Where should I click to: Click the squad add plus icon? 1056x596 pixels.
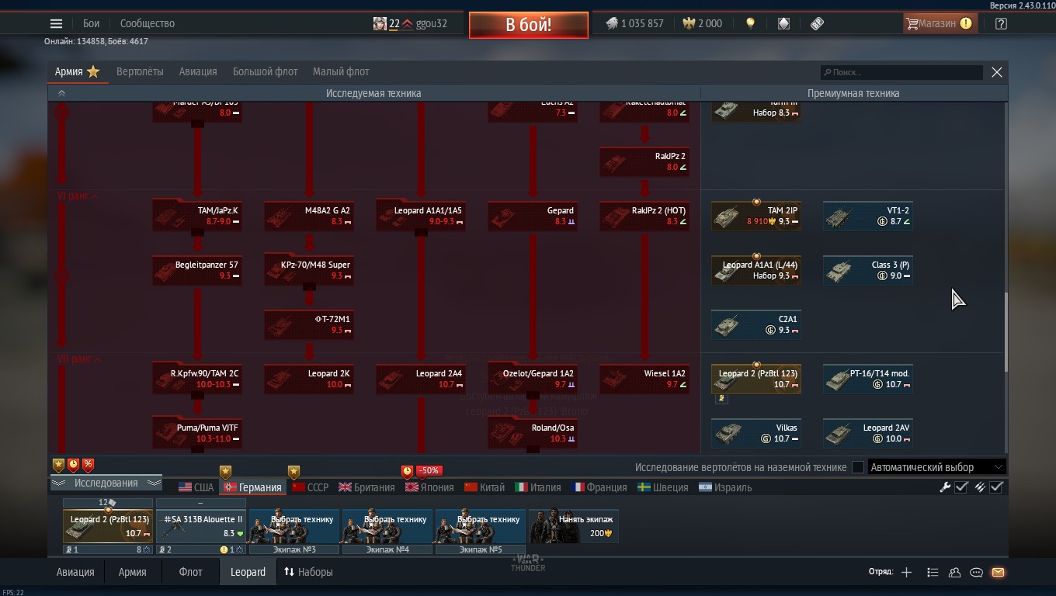coord(906,572)
